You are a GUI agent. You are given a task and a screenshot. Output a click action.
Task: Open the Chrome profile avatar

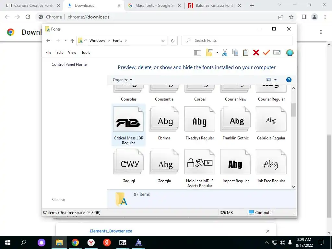pos(314,17)
